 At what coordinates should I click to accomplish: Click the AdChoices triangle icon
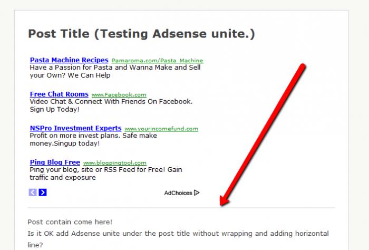tap(197, 193)
